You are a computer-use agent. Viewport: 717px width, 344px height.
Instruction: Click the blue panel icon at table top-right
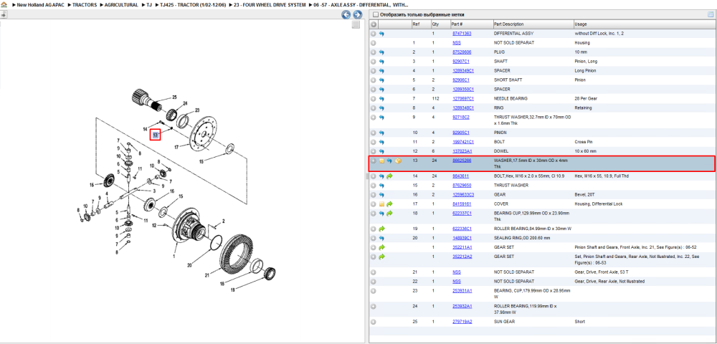coord(711,14)
